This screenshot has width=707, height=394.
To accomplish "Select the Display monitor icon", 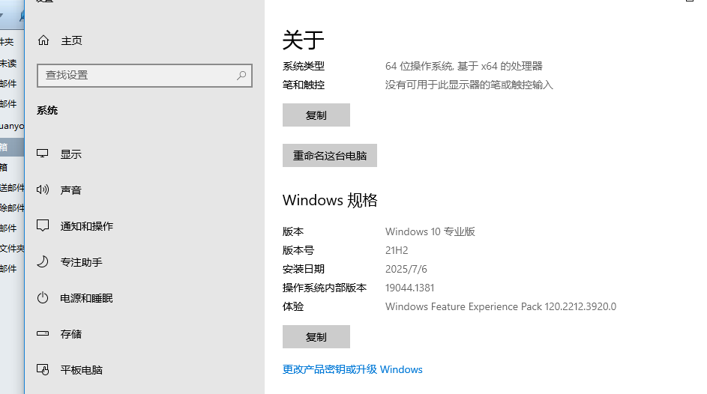I will tap(43, 154).
